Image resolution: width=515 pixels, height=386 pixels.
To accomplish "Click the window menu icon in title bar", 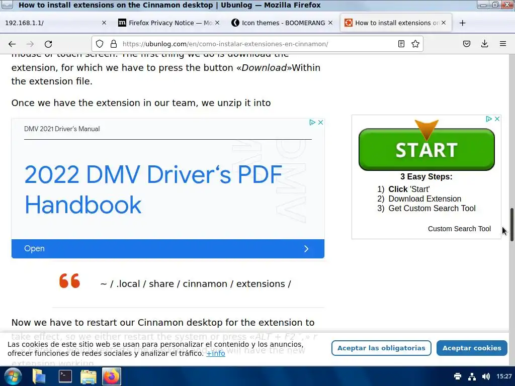I will pyautogui.click(x=7, y=5).
